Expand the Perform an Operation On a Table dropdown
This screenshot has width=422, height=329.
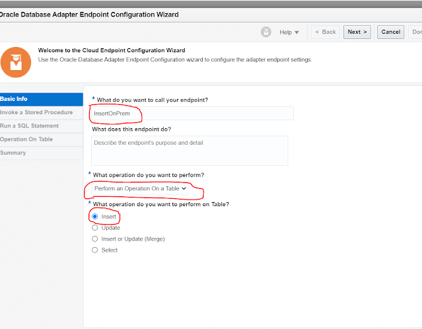140,188
